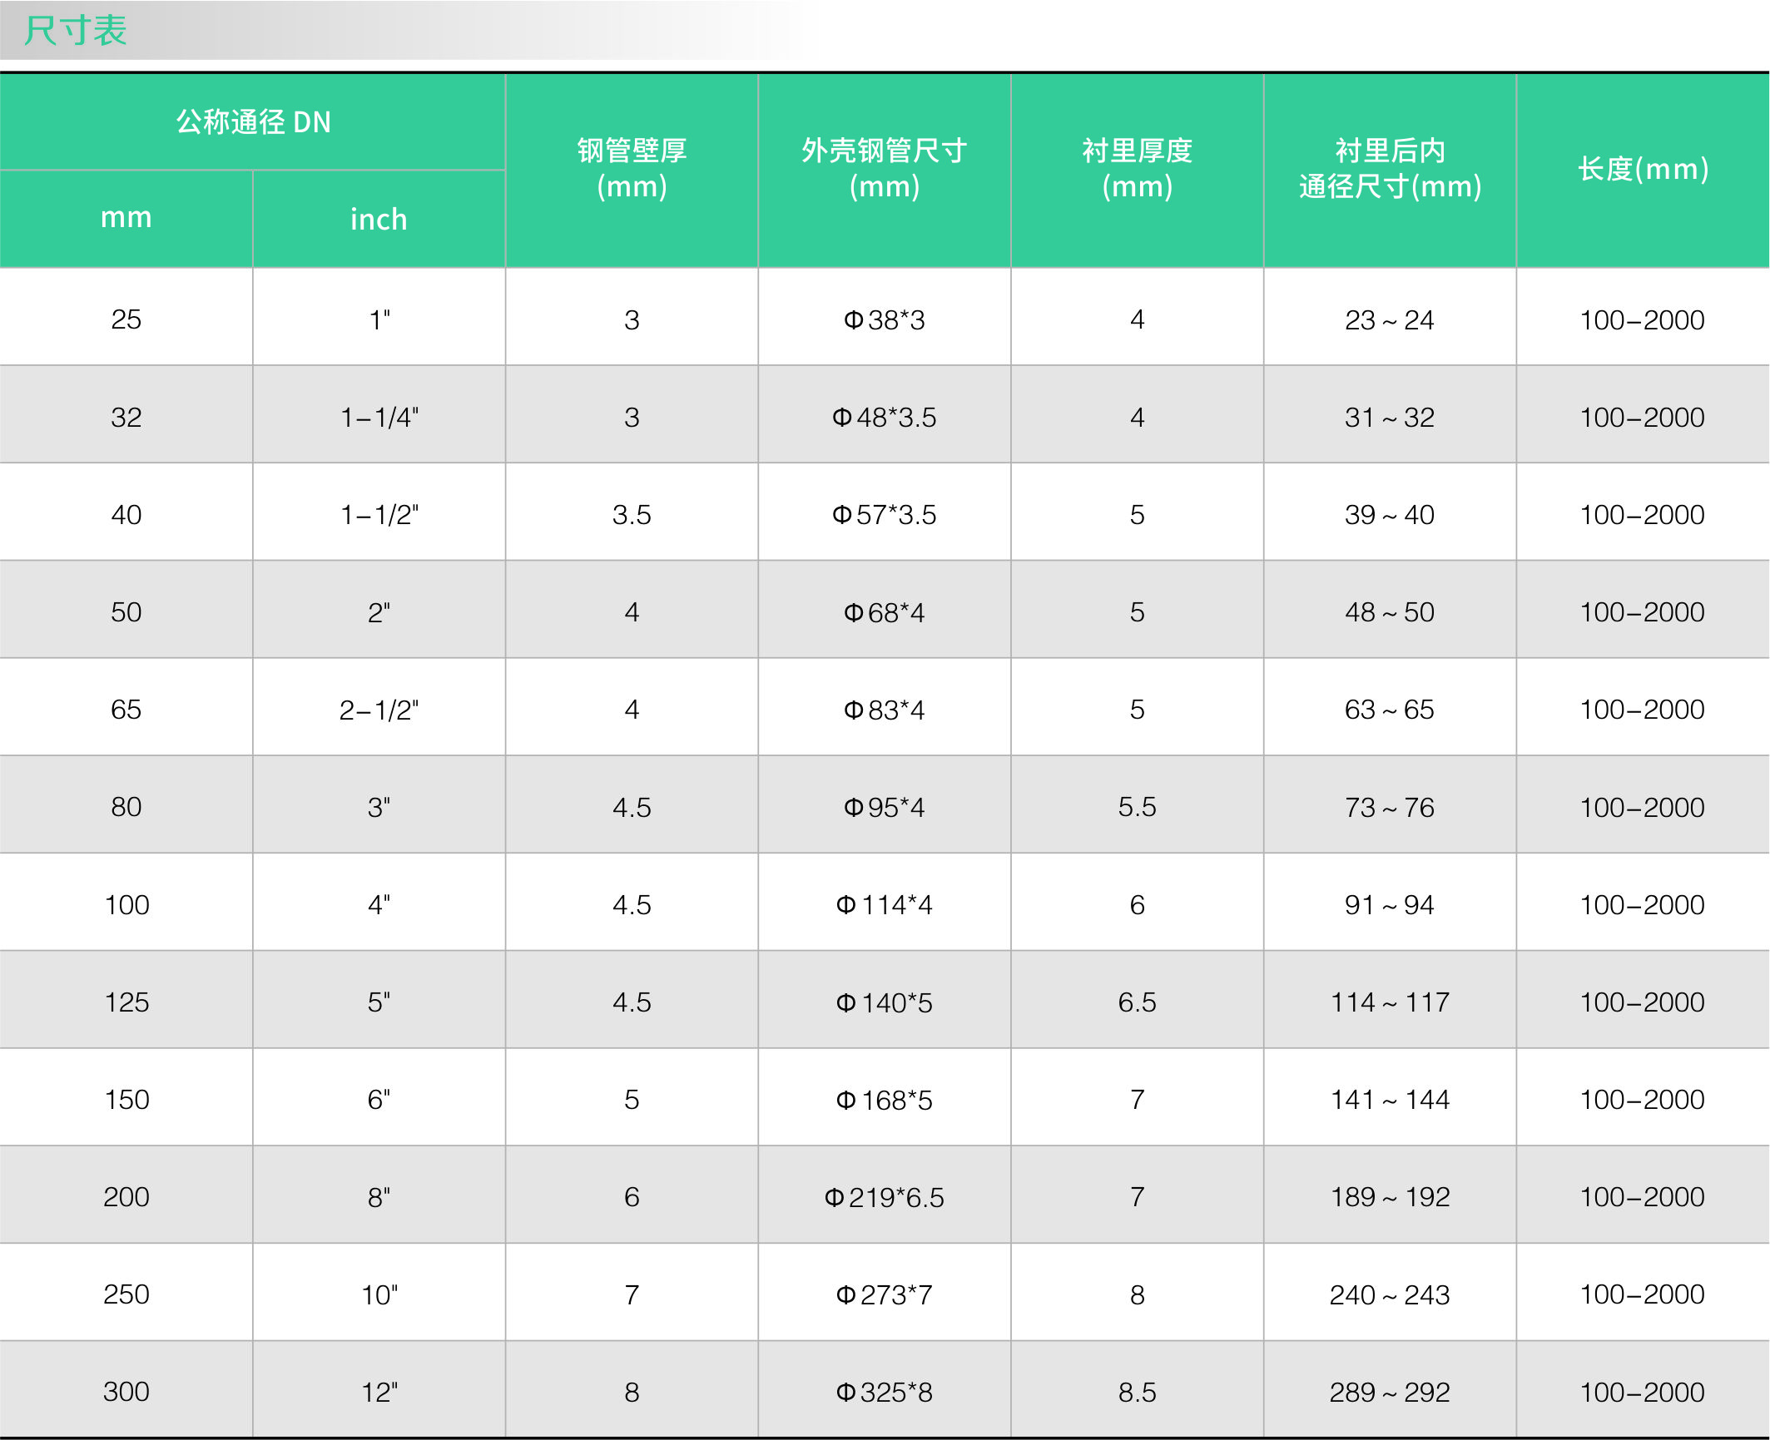Click the 钢管壁厚 column header
1770x1440 pixels.
coord(632,168)
